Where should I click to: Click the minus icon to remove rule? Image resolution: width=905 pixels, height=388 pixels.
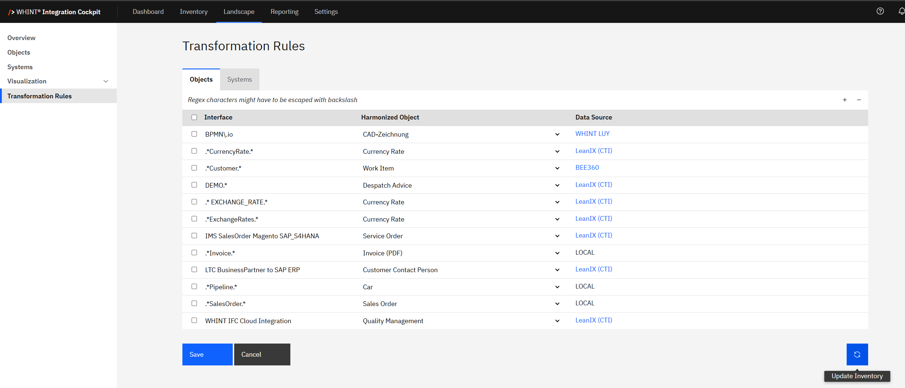click(x=859, y=100)
